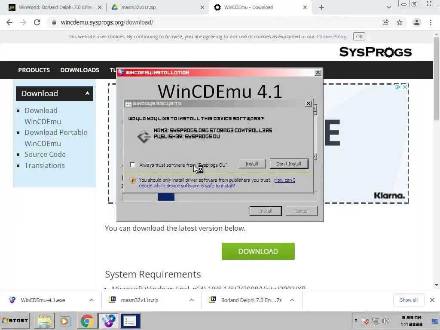
Task: Reload the page
Action: (x=37, y=22)
